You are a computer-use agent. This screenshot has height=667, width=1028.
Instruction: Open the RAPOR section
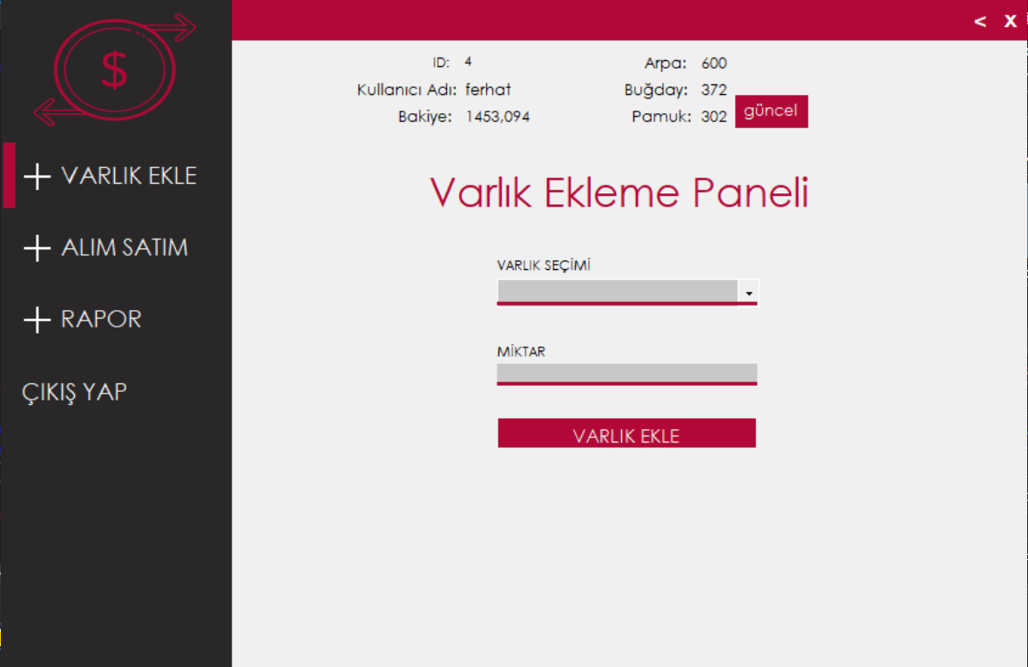click(100, 320)
